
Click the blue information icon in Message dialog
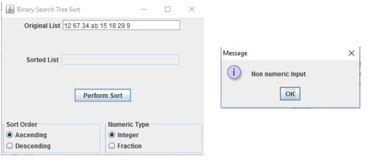[x=234, y=72]
